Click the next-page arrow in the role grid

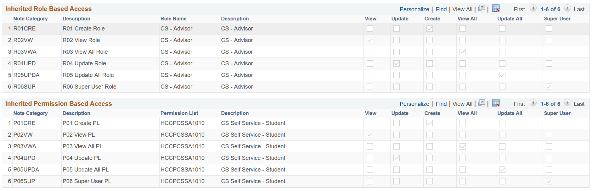(568, 9)
